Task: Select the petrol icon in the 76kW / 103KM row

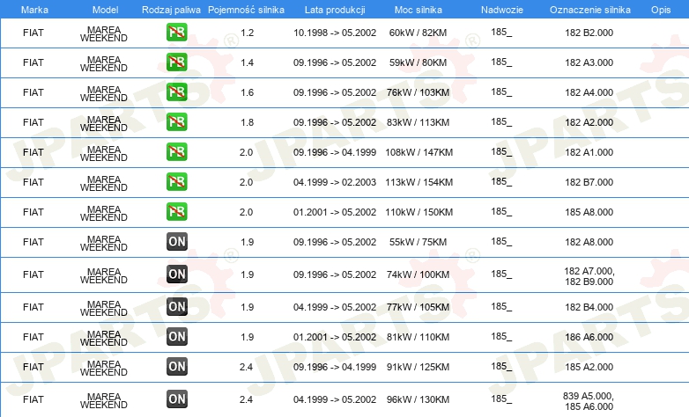Action: [176, 92]
